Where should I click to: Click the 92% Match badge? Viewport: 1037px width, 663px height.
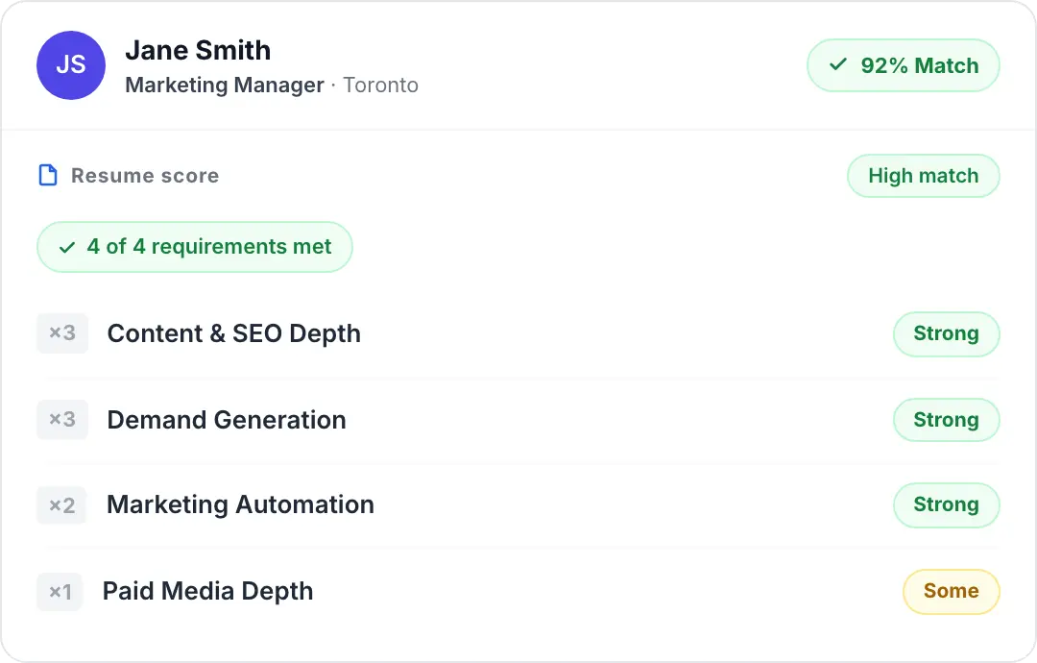pos(904,65)
